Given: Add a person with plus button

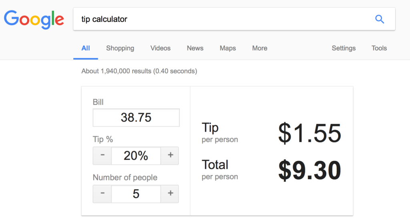Looking at the screenshot, I should (x=170, y=194).
